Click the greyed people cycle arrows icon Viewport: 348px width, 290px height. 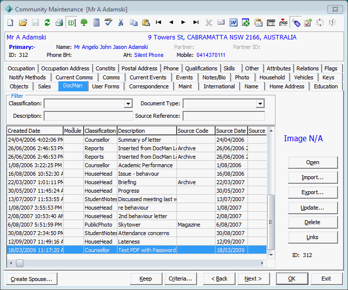click(320, 22)
